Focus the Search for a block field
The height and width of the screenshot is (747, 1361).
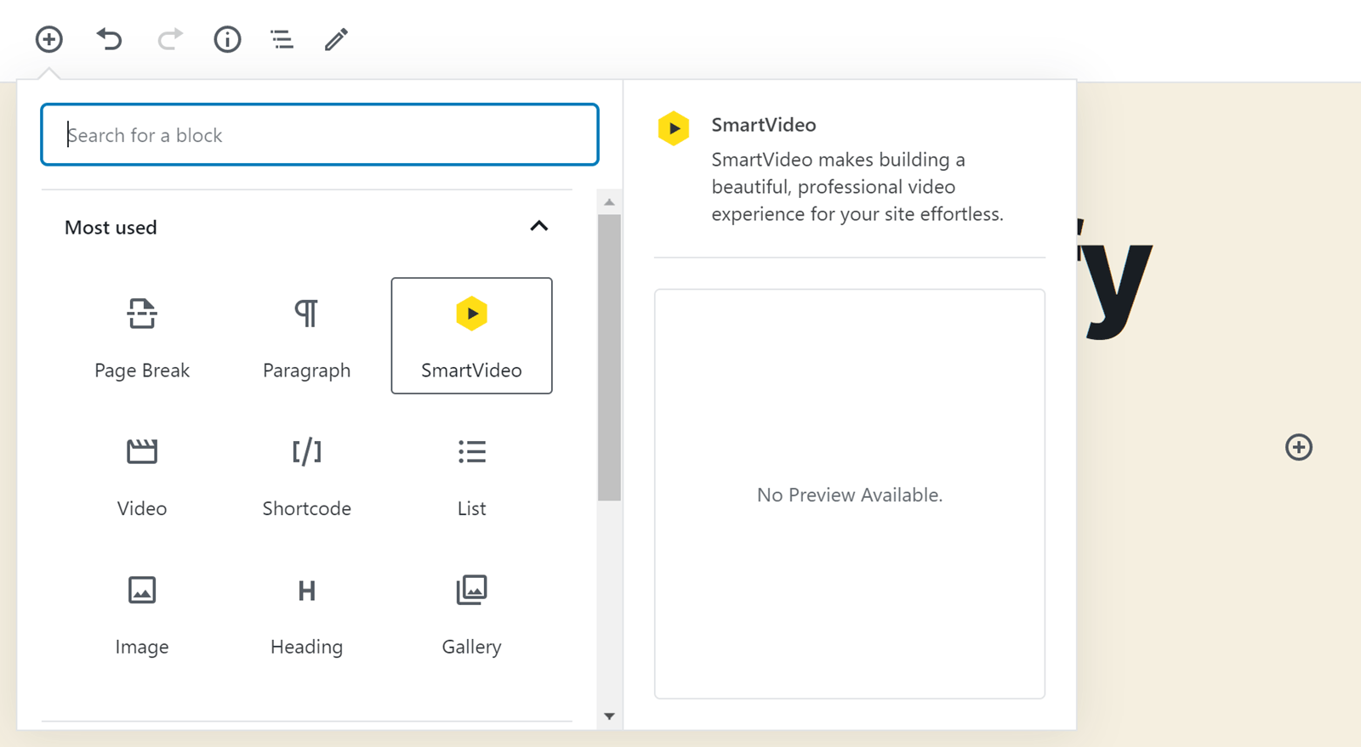click(x=320, y=134)
